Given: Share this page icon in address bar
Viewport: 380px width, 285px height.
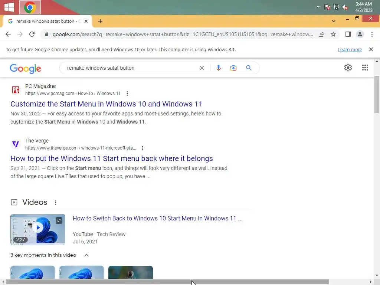Looking at the screenshot, I should tap(321, 34).
